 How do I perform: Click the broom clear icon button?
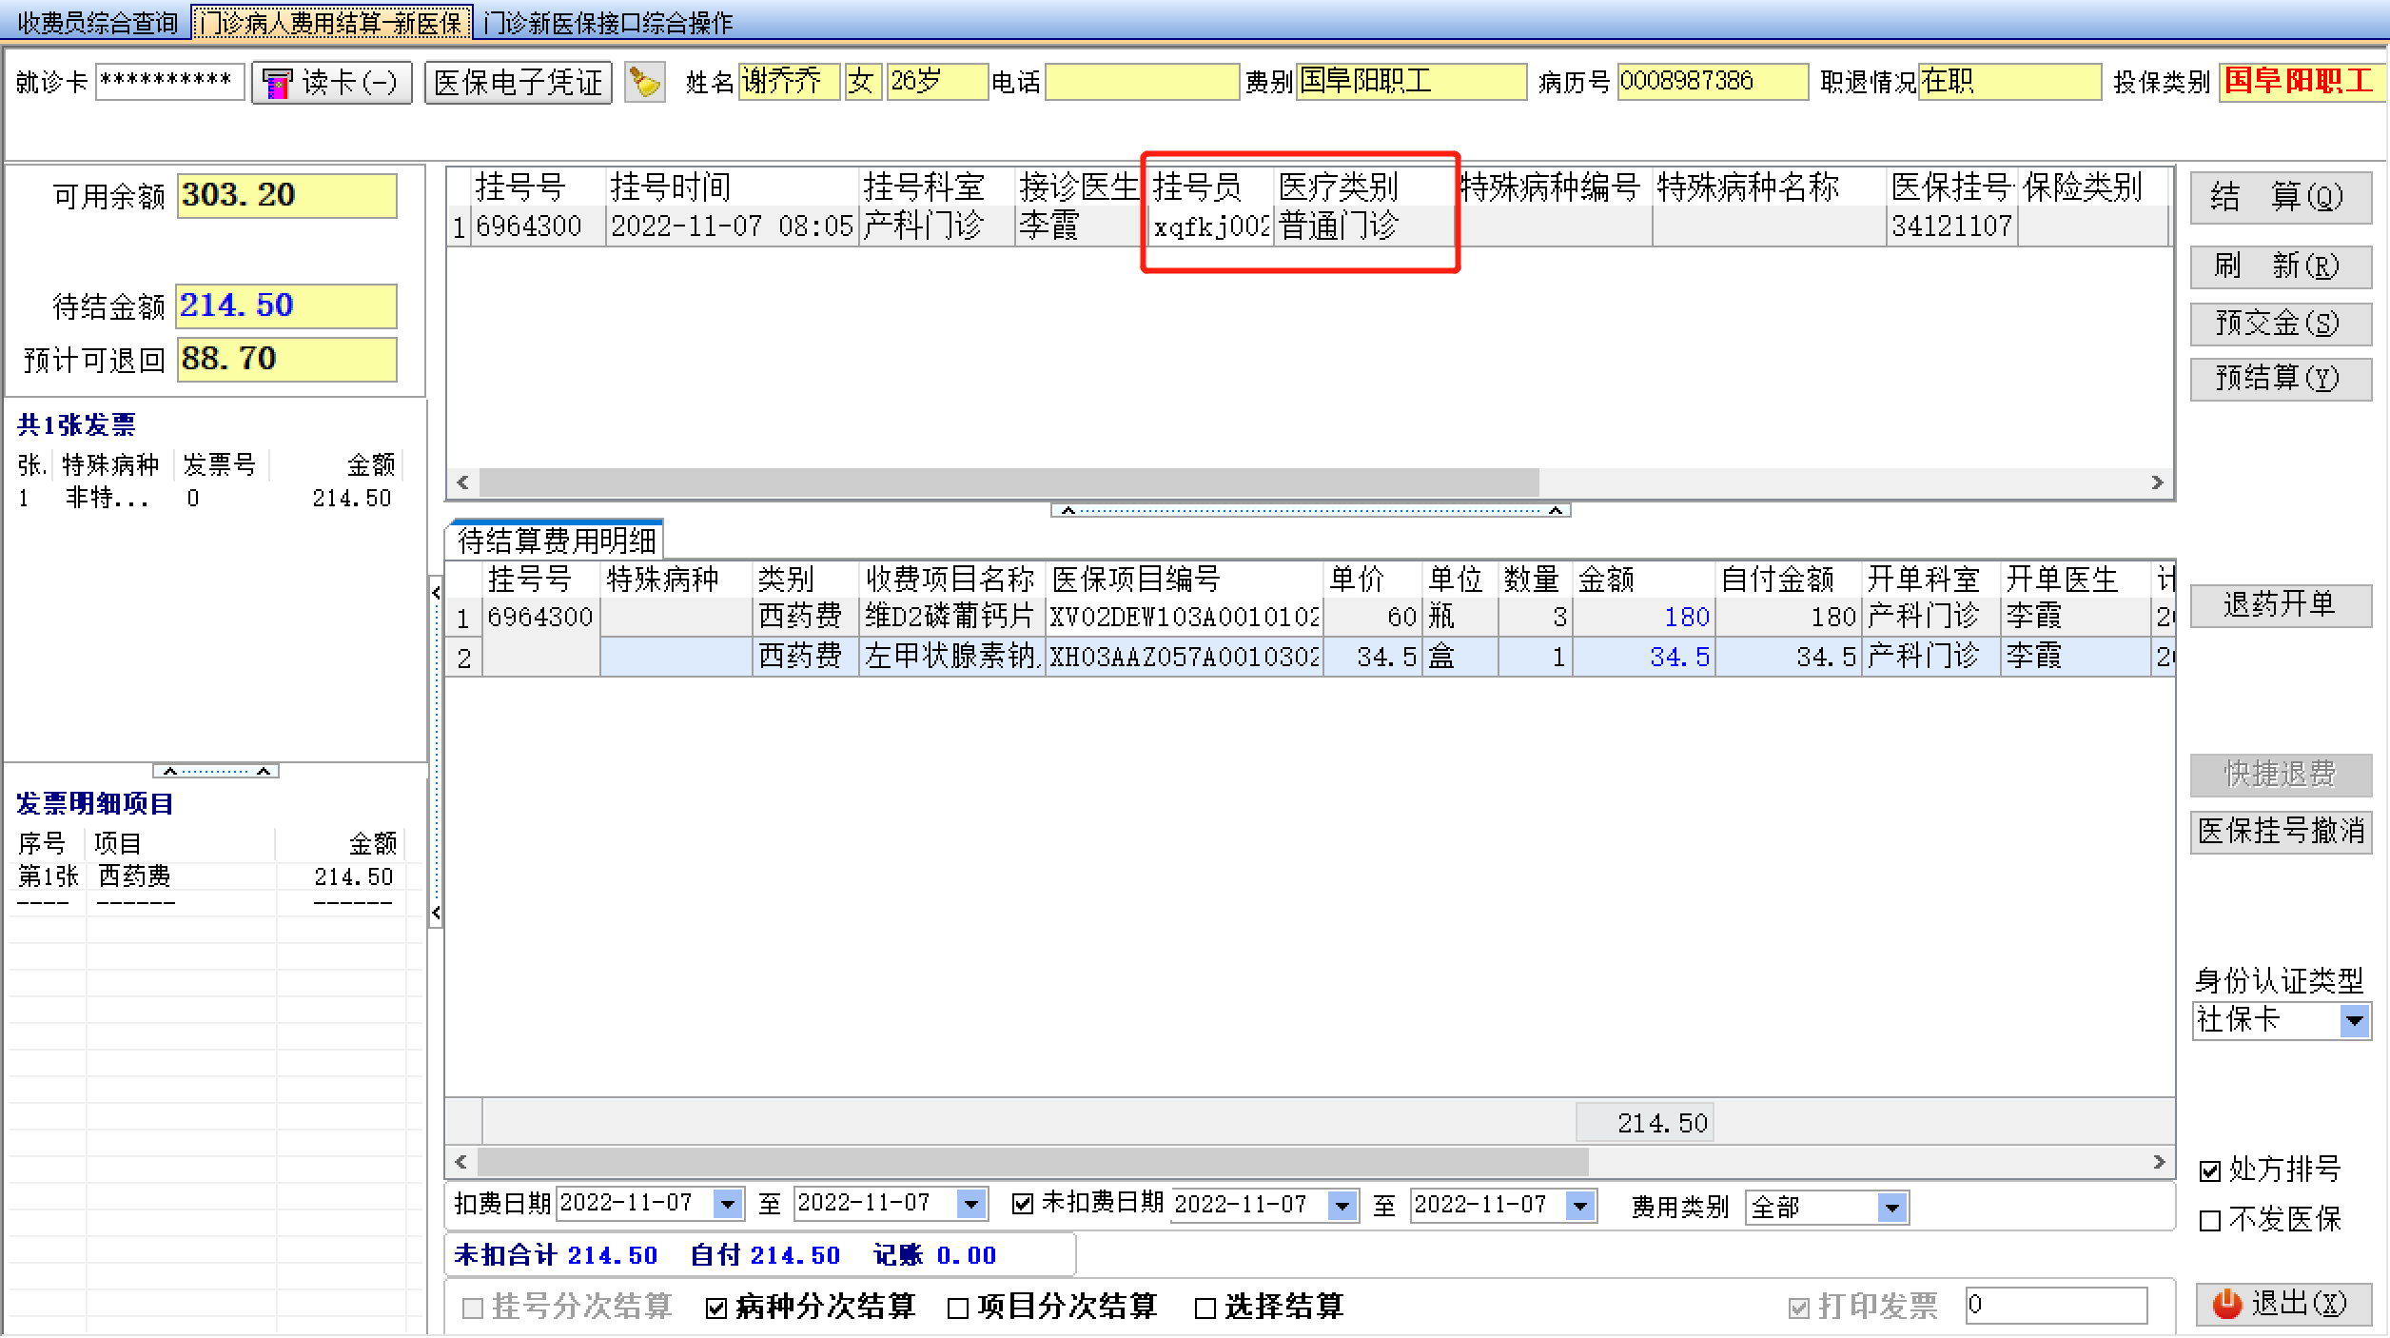pos(644,83)
